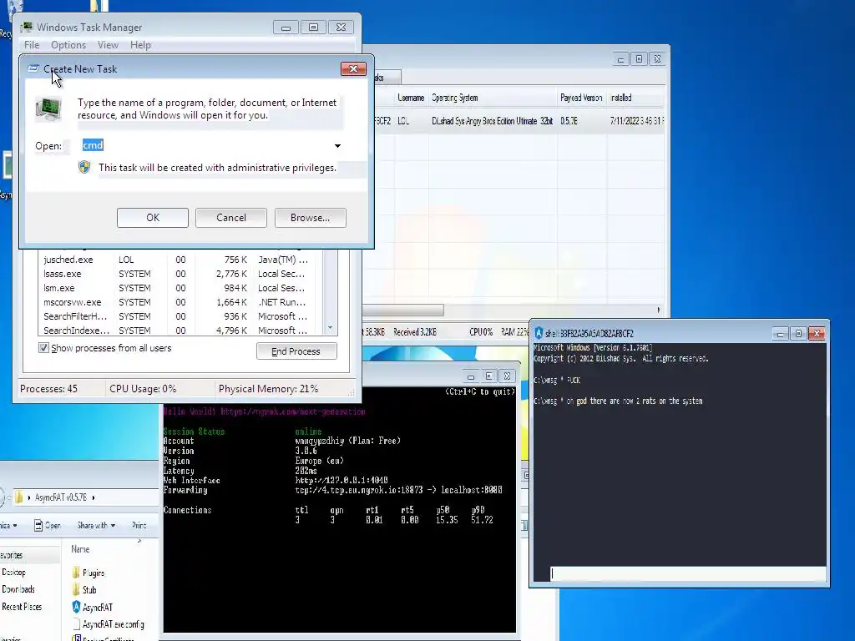Open the Browse... file picker
The image size is (855, 641).
coord(311,218)
